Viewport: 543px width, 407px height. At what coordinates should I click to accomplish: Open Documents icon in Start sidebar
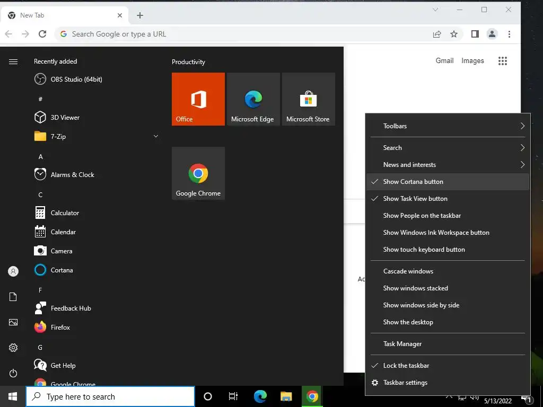[x=13, y=297]
